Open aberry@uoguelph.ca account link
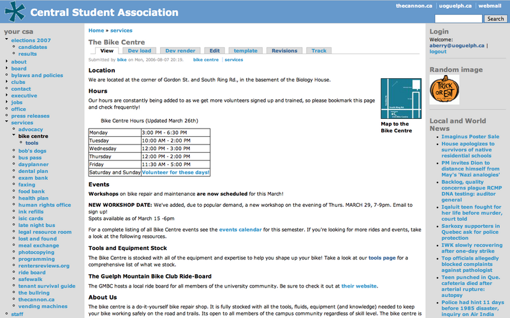The width and height of the screenshot is (510, 318). tap(456, 46)
